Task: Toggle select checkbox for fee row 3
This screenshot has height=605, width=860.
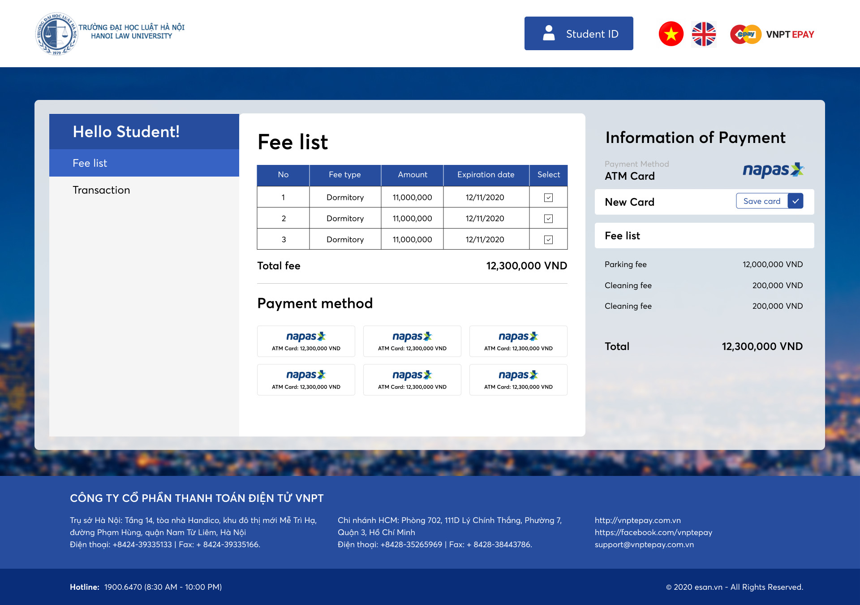Action: 548,240
